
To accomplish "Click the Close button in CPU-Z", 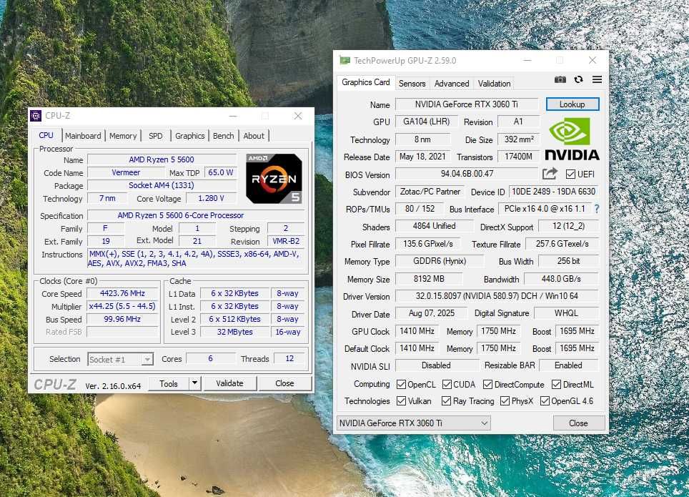I will pyautogui.click(x=284, y=383).
